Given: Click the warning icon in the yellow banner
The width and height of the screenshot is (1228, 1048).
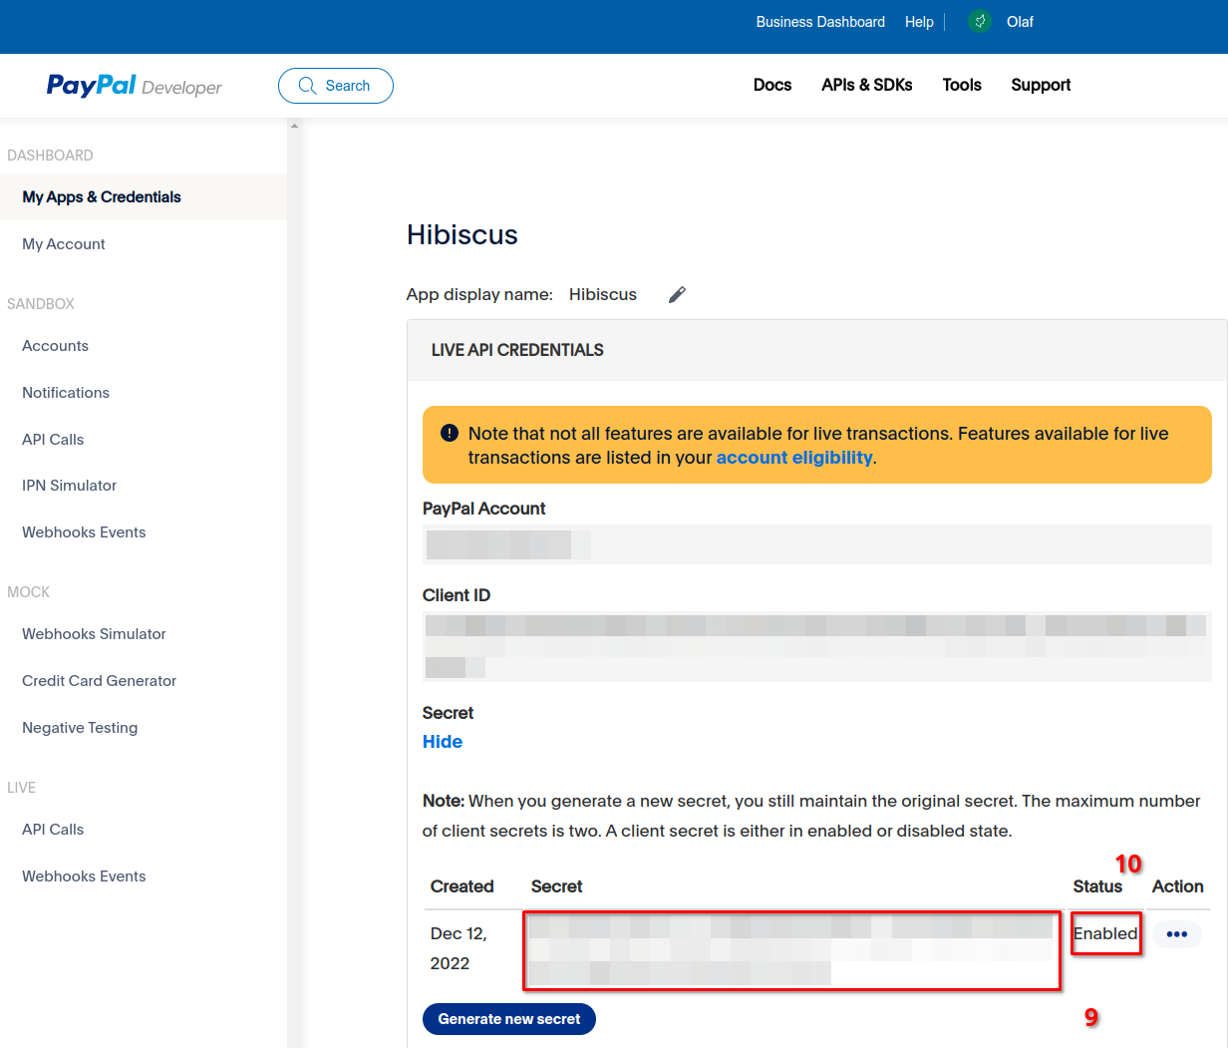Looking at the screenshot, I should [450, 434].
